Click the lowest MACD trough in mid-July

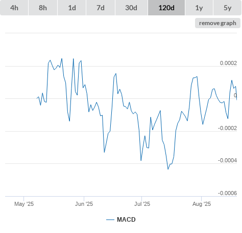click(x=168, y=169)
